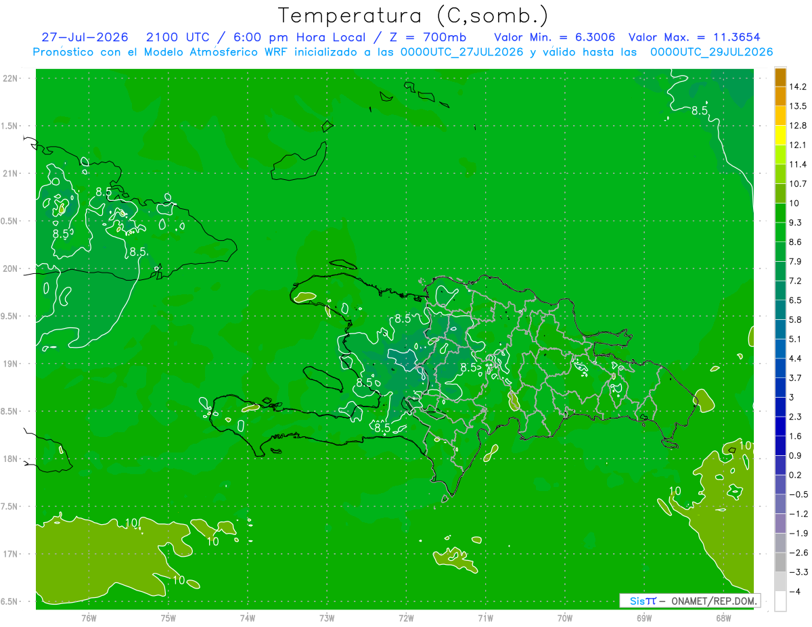Click the 'Valor Min. = 6.3006' value
Image resolution: width=812 pixels, height=627 pixels.
(554, 37)
